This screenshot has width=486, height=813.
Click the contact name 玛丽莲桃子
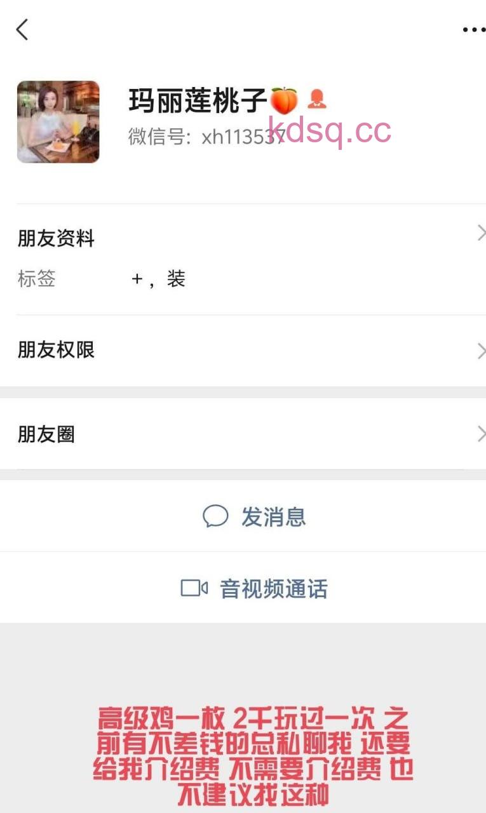click(x=198, y=100)
